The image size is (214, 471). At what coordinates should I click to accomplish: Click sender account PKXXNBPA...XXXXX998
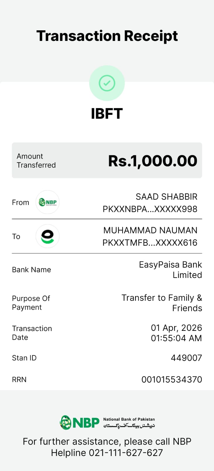tap(150, 209)
